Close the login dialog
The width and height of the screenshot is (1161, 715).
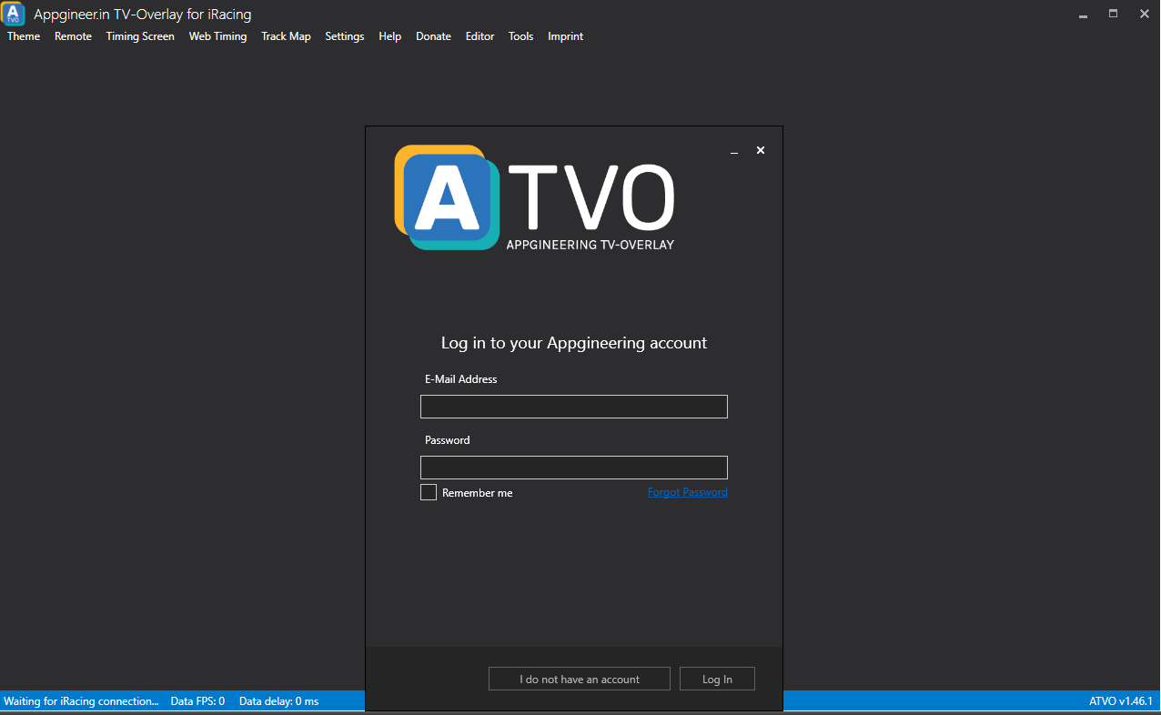[x=761, y=150]
